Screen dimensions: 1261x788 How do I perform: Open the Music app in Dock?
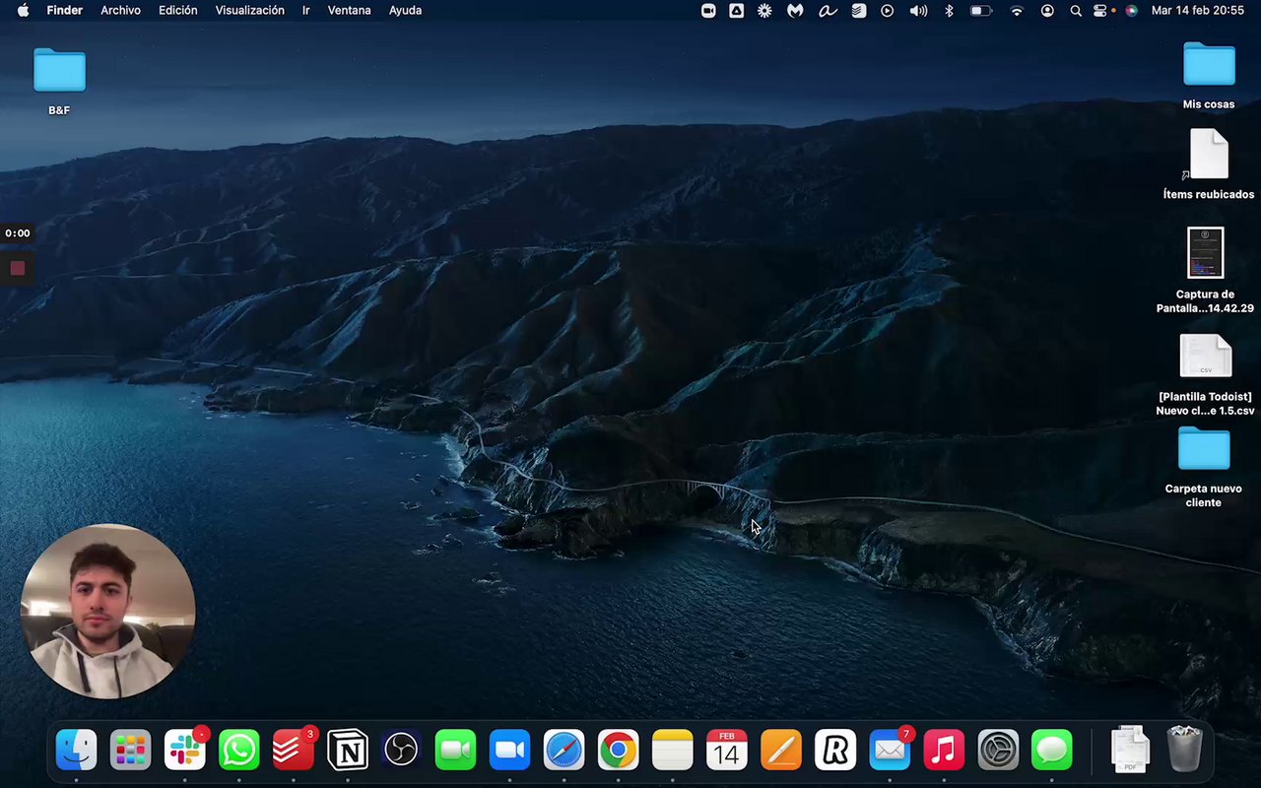pyautogui.click(x=944, y=751)
